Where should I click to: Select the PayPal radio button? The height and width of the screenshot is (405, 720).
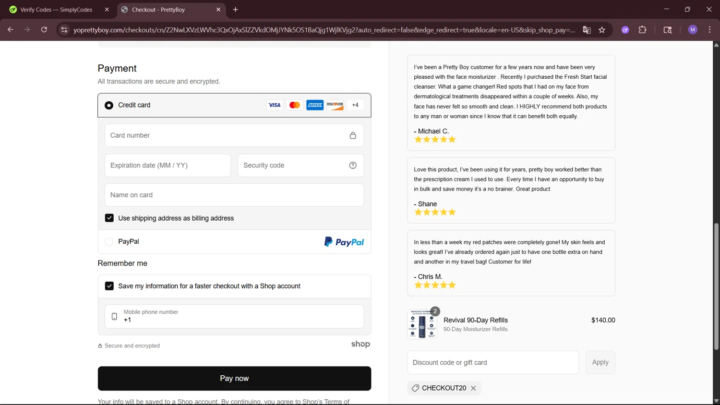(109, 242)
